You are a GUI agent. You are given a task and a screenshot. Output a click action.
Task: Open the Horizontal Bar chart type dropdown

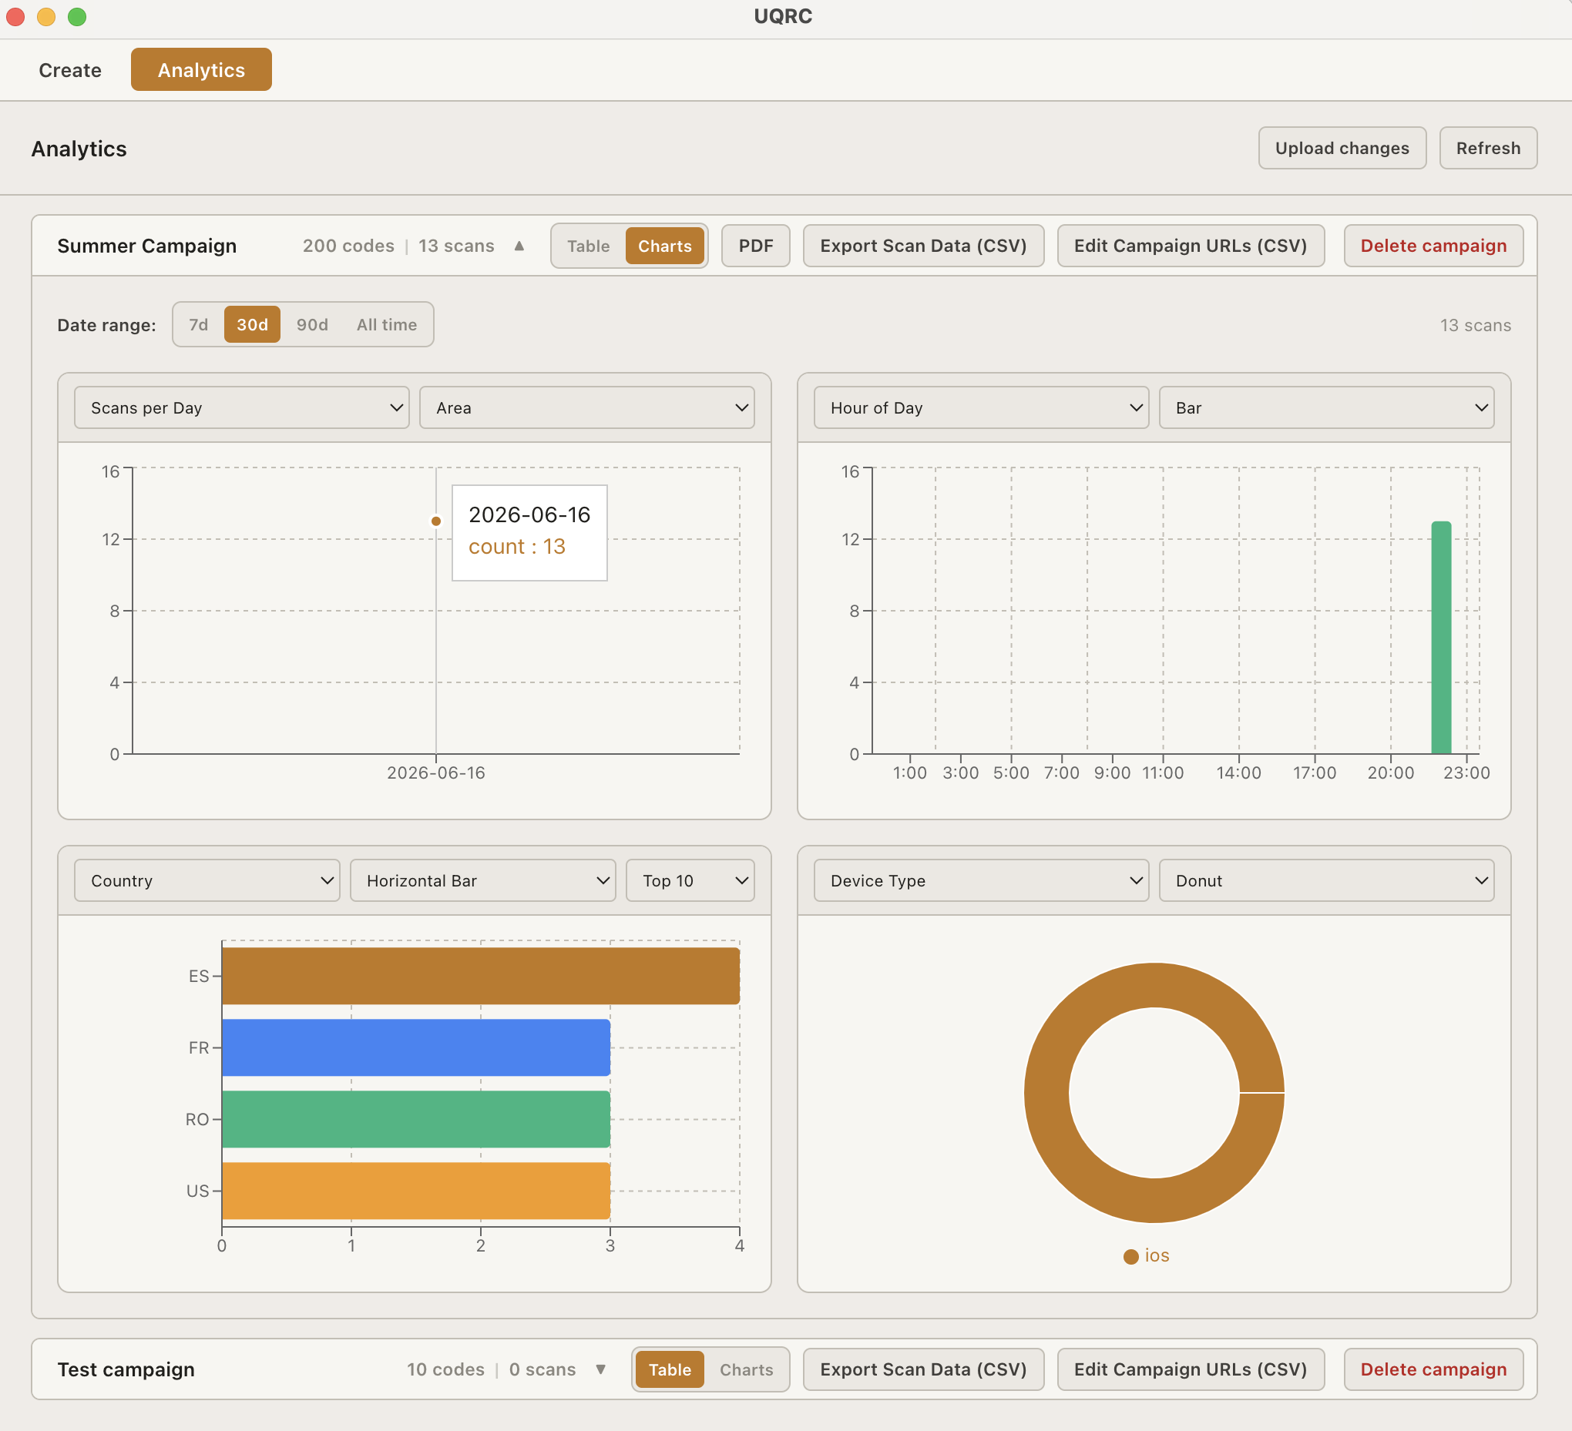[482, 881]
